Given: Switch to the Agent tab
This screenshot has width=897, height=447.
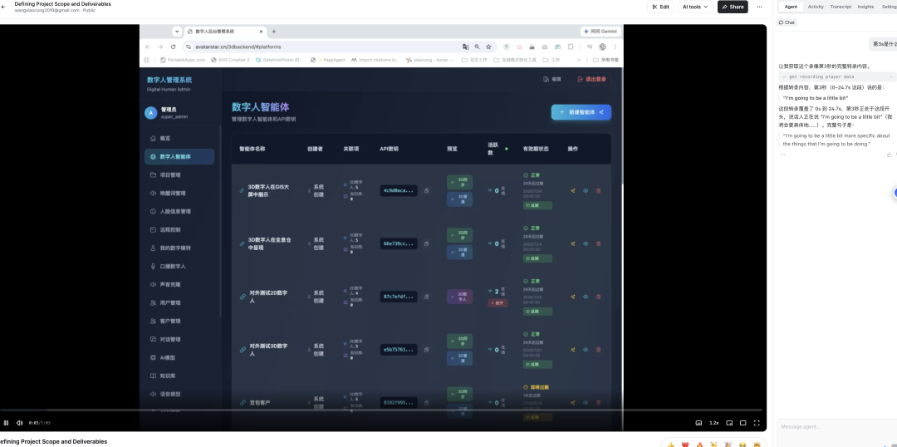Looking at the screenshot, I should tap(792, 7).
